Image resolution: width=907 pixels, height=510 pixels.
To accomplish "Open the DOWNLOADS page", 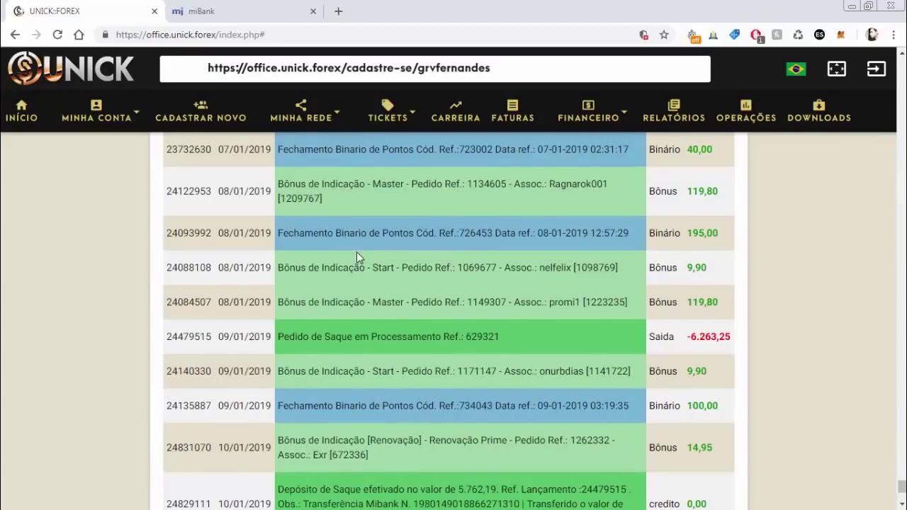I will point(819,111).
